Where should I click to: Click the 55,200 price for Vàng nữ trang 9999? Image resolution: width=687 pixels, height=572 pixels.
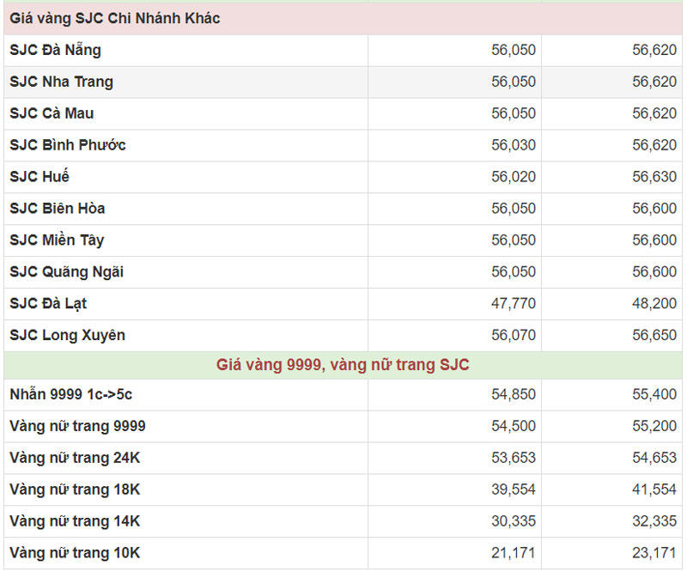tap(654, 427)
